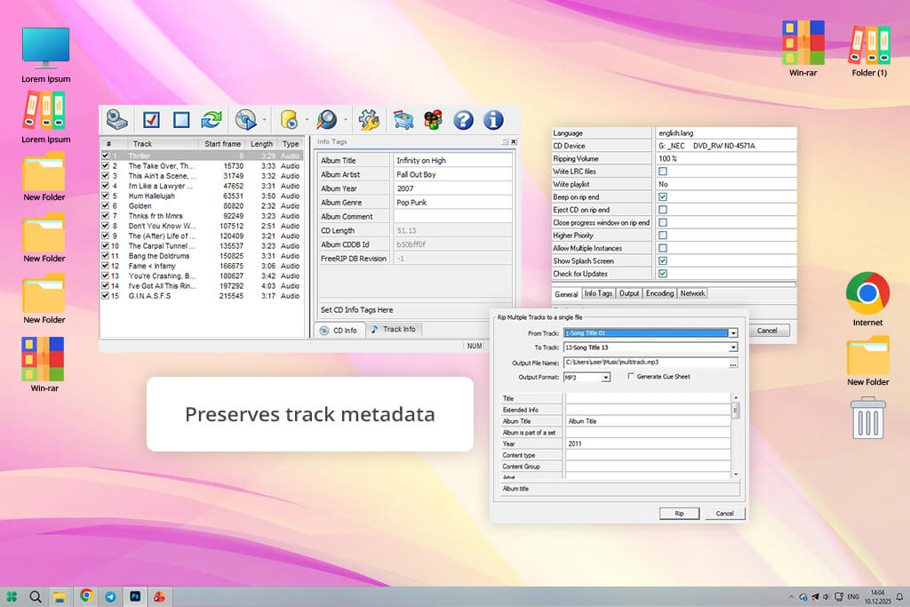
Task: Open the Recycle Bin on desktop
Action: tap(868, 418)
